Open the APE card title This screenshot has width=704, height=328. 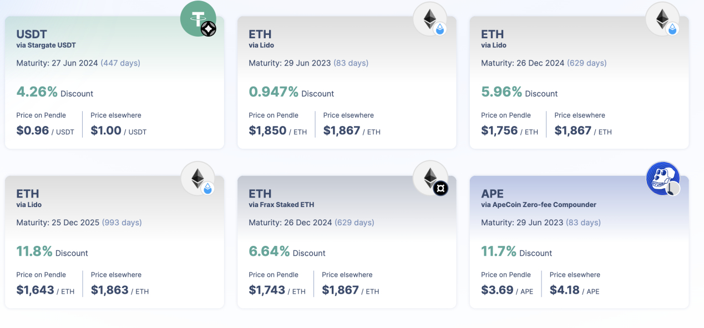492,194
